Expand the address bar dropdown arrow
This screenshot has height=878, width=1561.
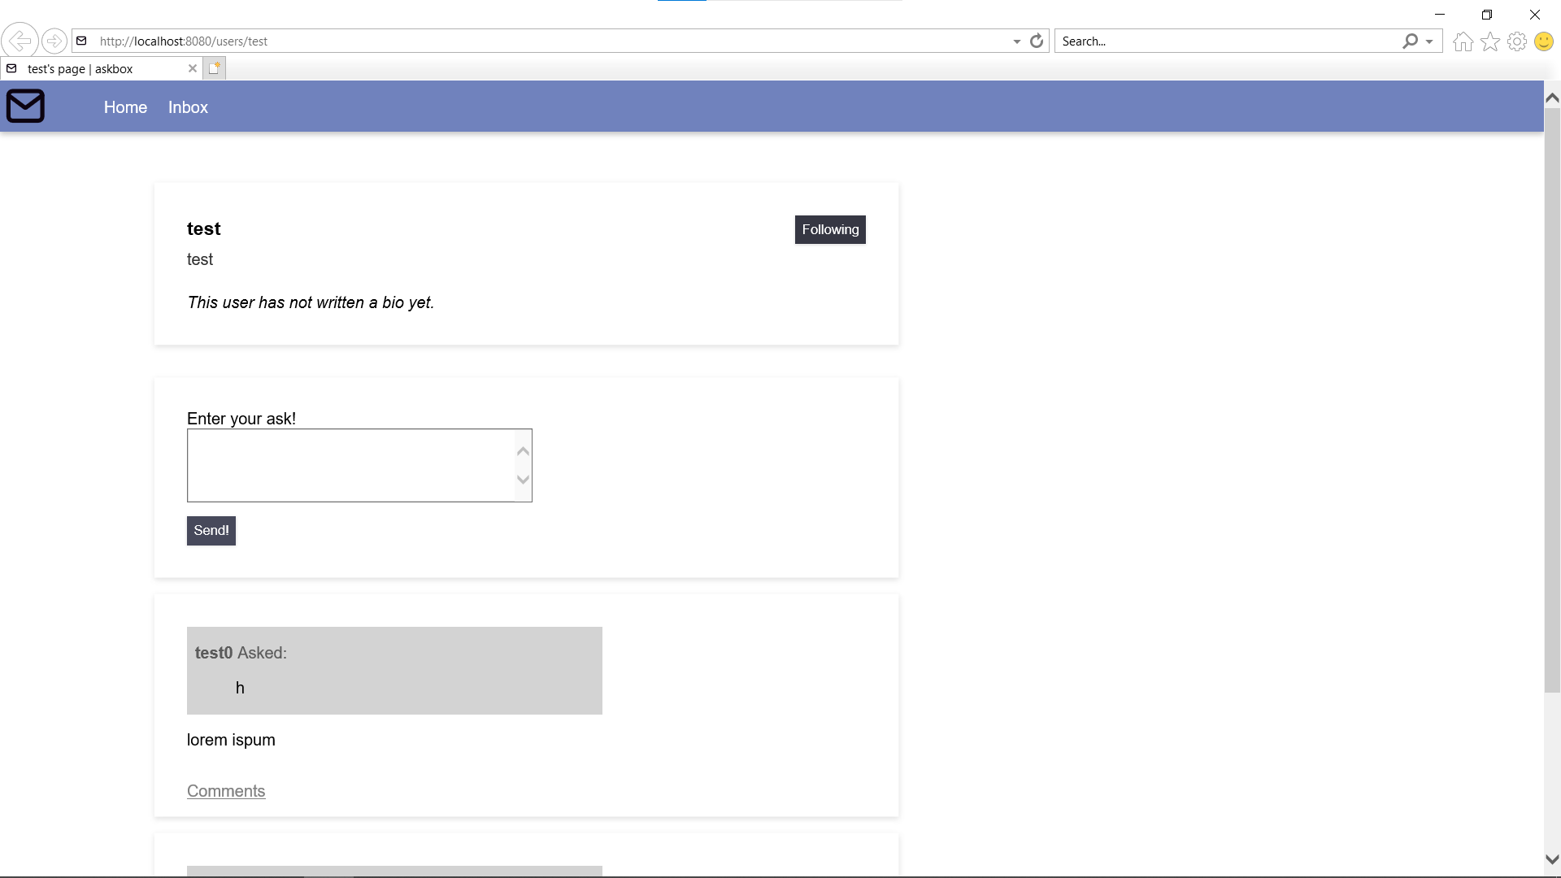click(x=1016, y=41)
